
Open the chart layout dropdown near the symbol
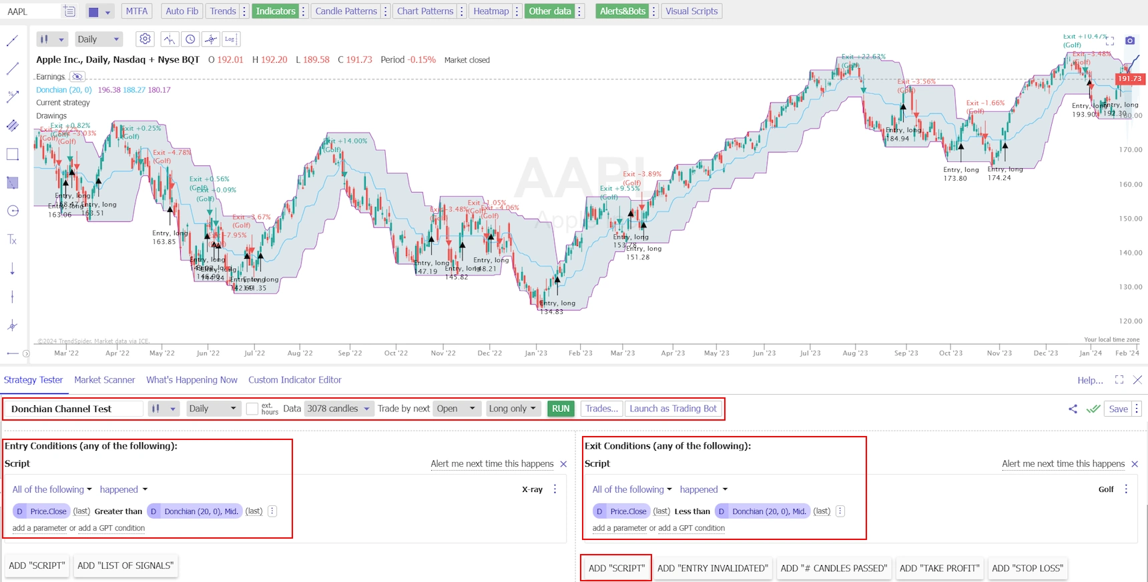tap(99, 11)
